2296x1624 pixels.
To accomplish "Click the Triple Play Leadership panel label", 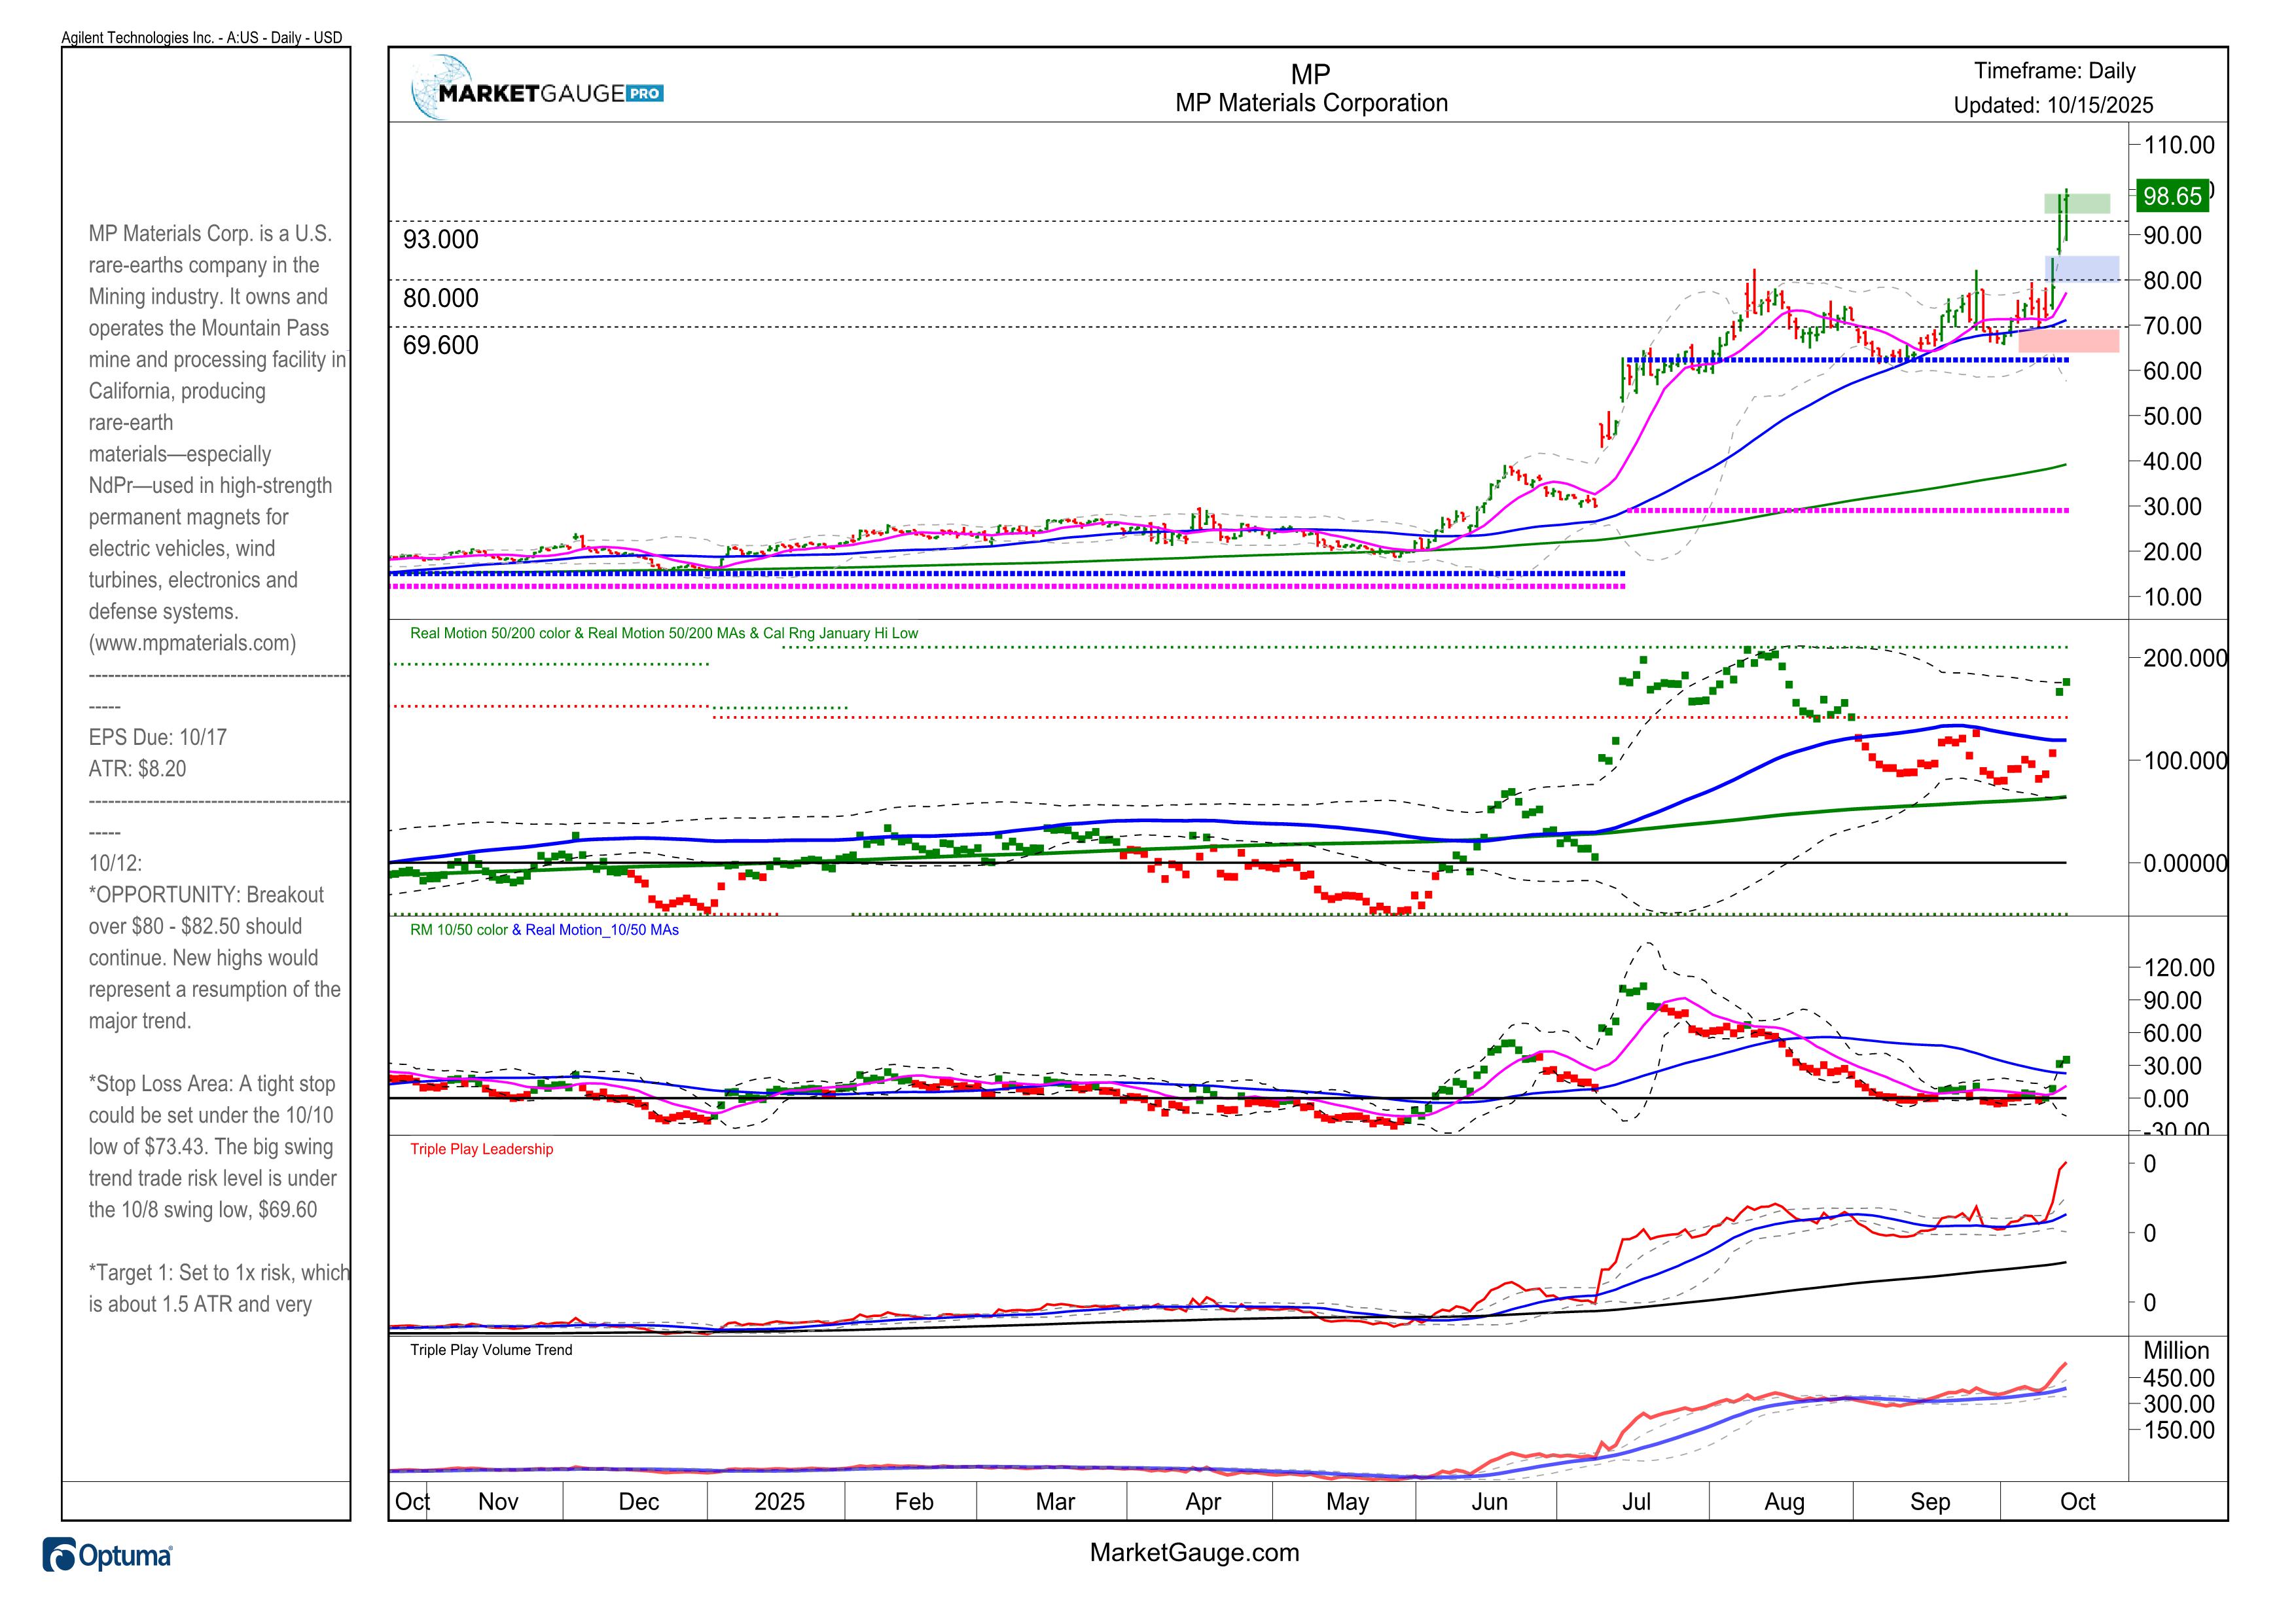I will pyautogui.click(x=481, y=1149).
